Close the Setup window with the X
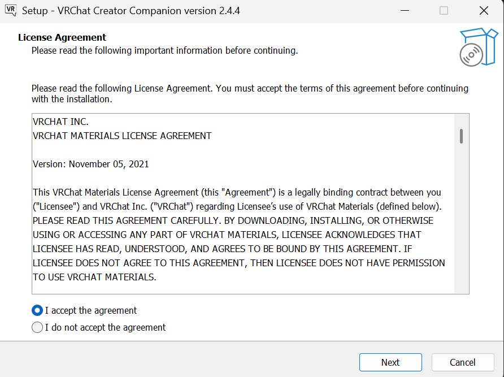504x377 pixels. (x=483, y=11)
